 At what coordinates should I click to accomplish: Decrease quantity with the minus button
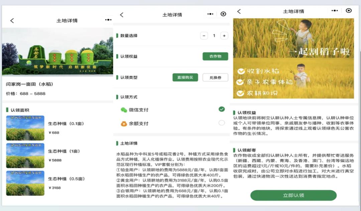[204, 36]
